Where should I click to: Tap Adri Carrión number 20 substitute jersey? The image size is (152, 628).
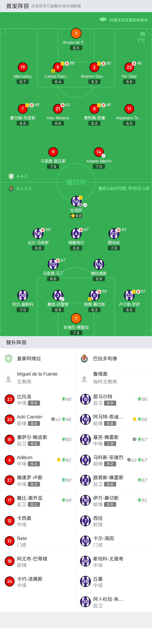(x=10, y=419)
